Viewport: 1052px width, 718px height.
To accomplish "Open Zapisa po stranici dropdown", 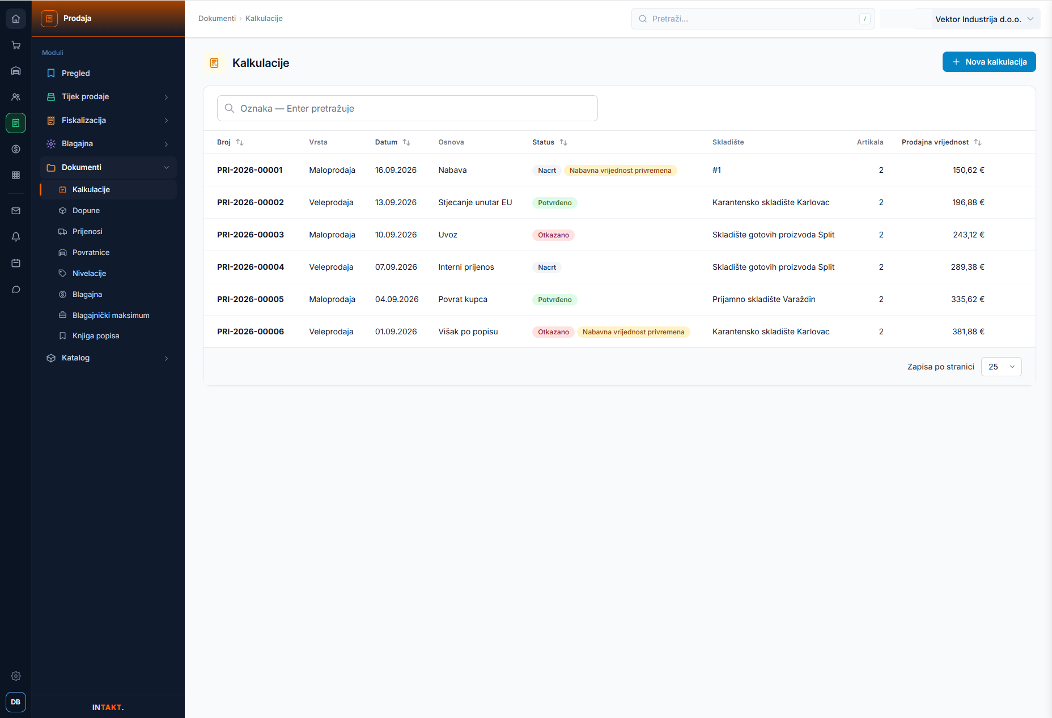I will click(1001, 367).
